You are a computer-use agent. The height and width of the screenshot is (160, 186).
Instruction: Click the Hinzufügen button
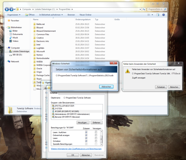(83, 123)
